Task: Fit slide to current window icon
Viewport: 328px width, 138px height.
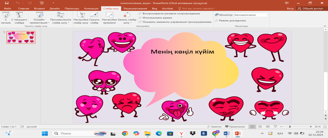Action: point(325,127)
